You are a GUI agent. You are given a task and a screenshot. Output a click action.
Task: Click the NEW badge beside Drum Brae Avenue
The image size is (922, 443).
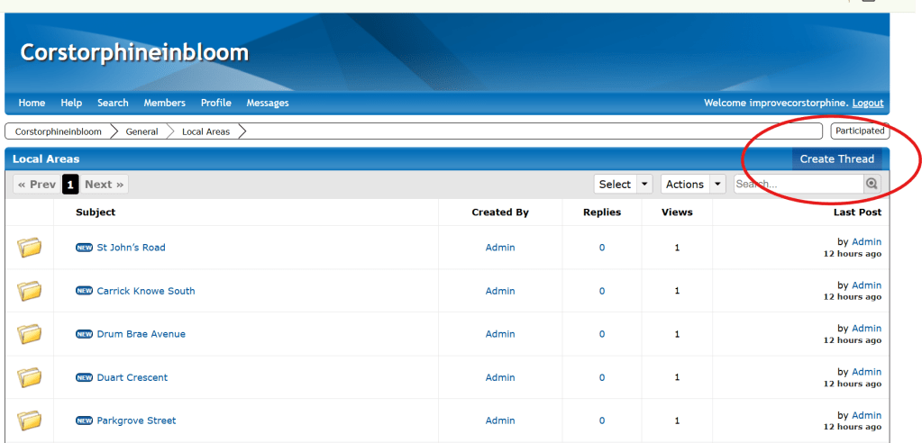[85, 334]
